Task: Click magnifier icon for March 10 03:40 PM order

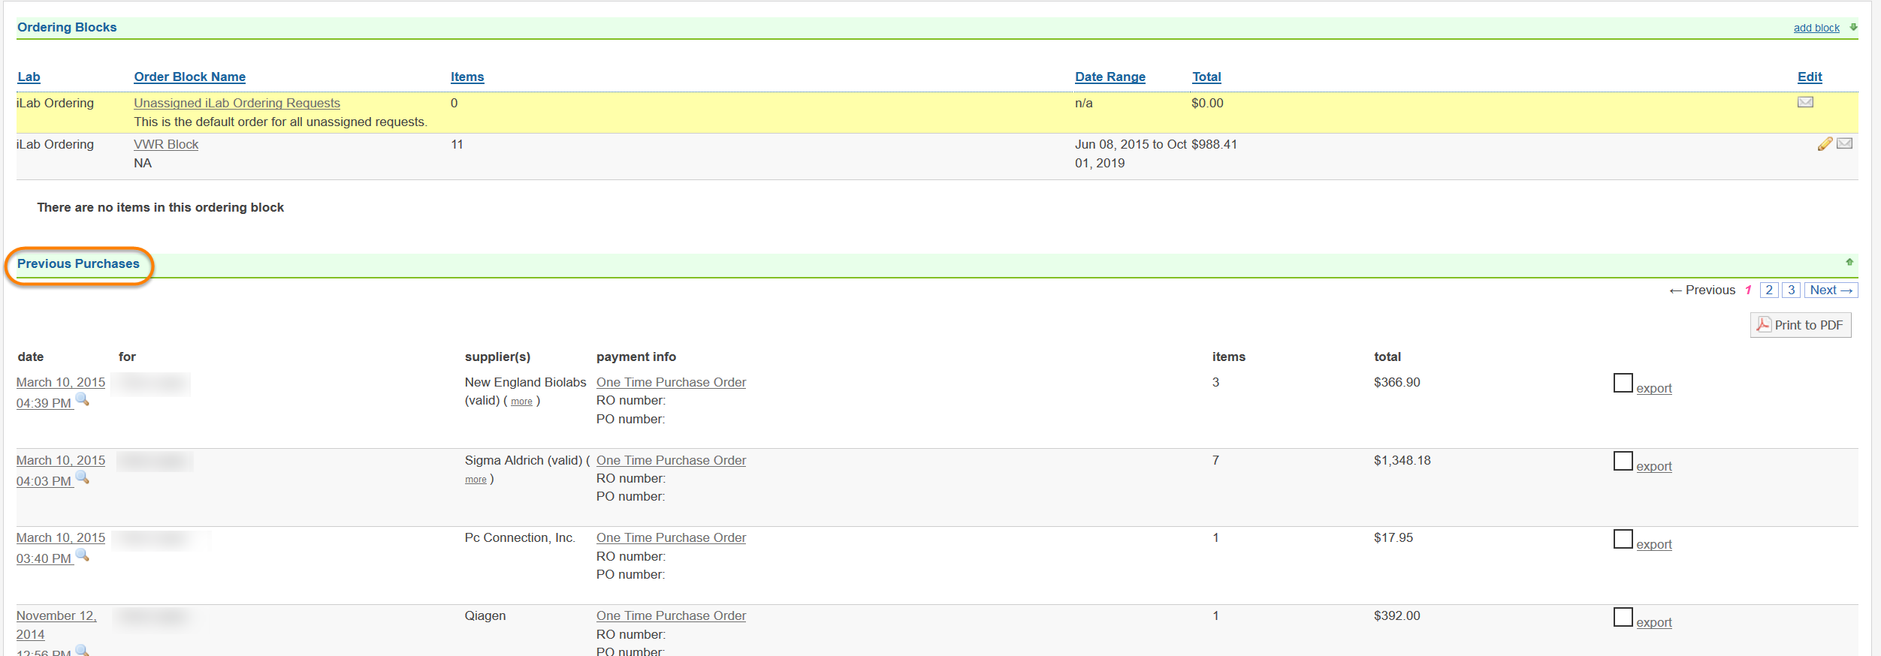Action: pyautogui.click(x=83, y=555)
